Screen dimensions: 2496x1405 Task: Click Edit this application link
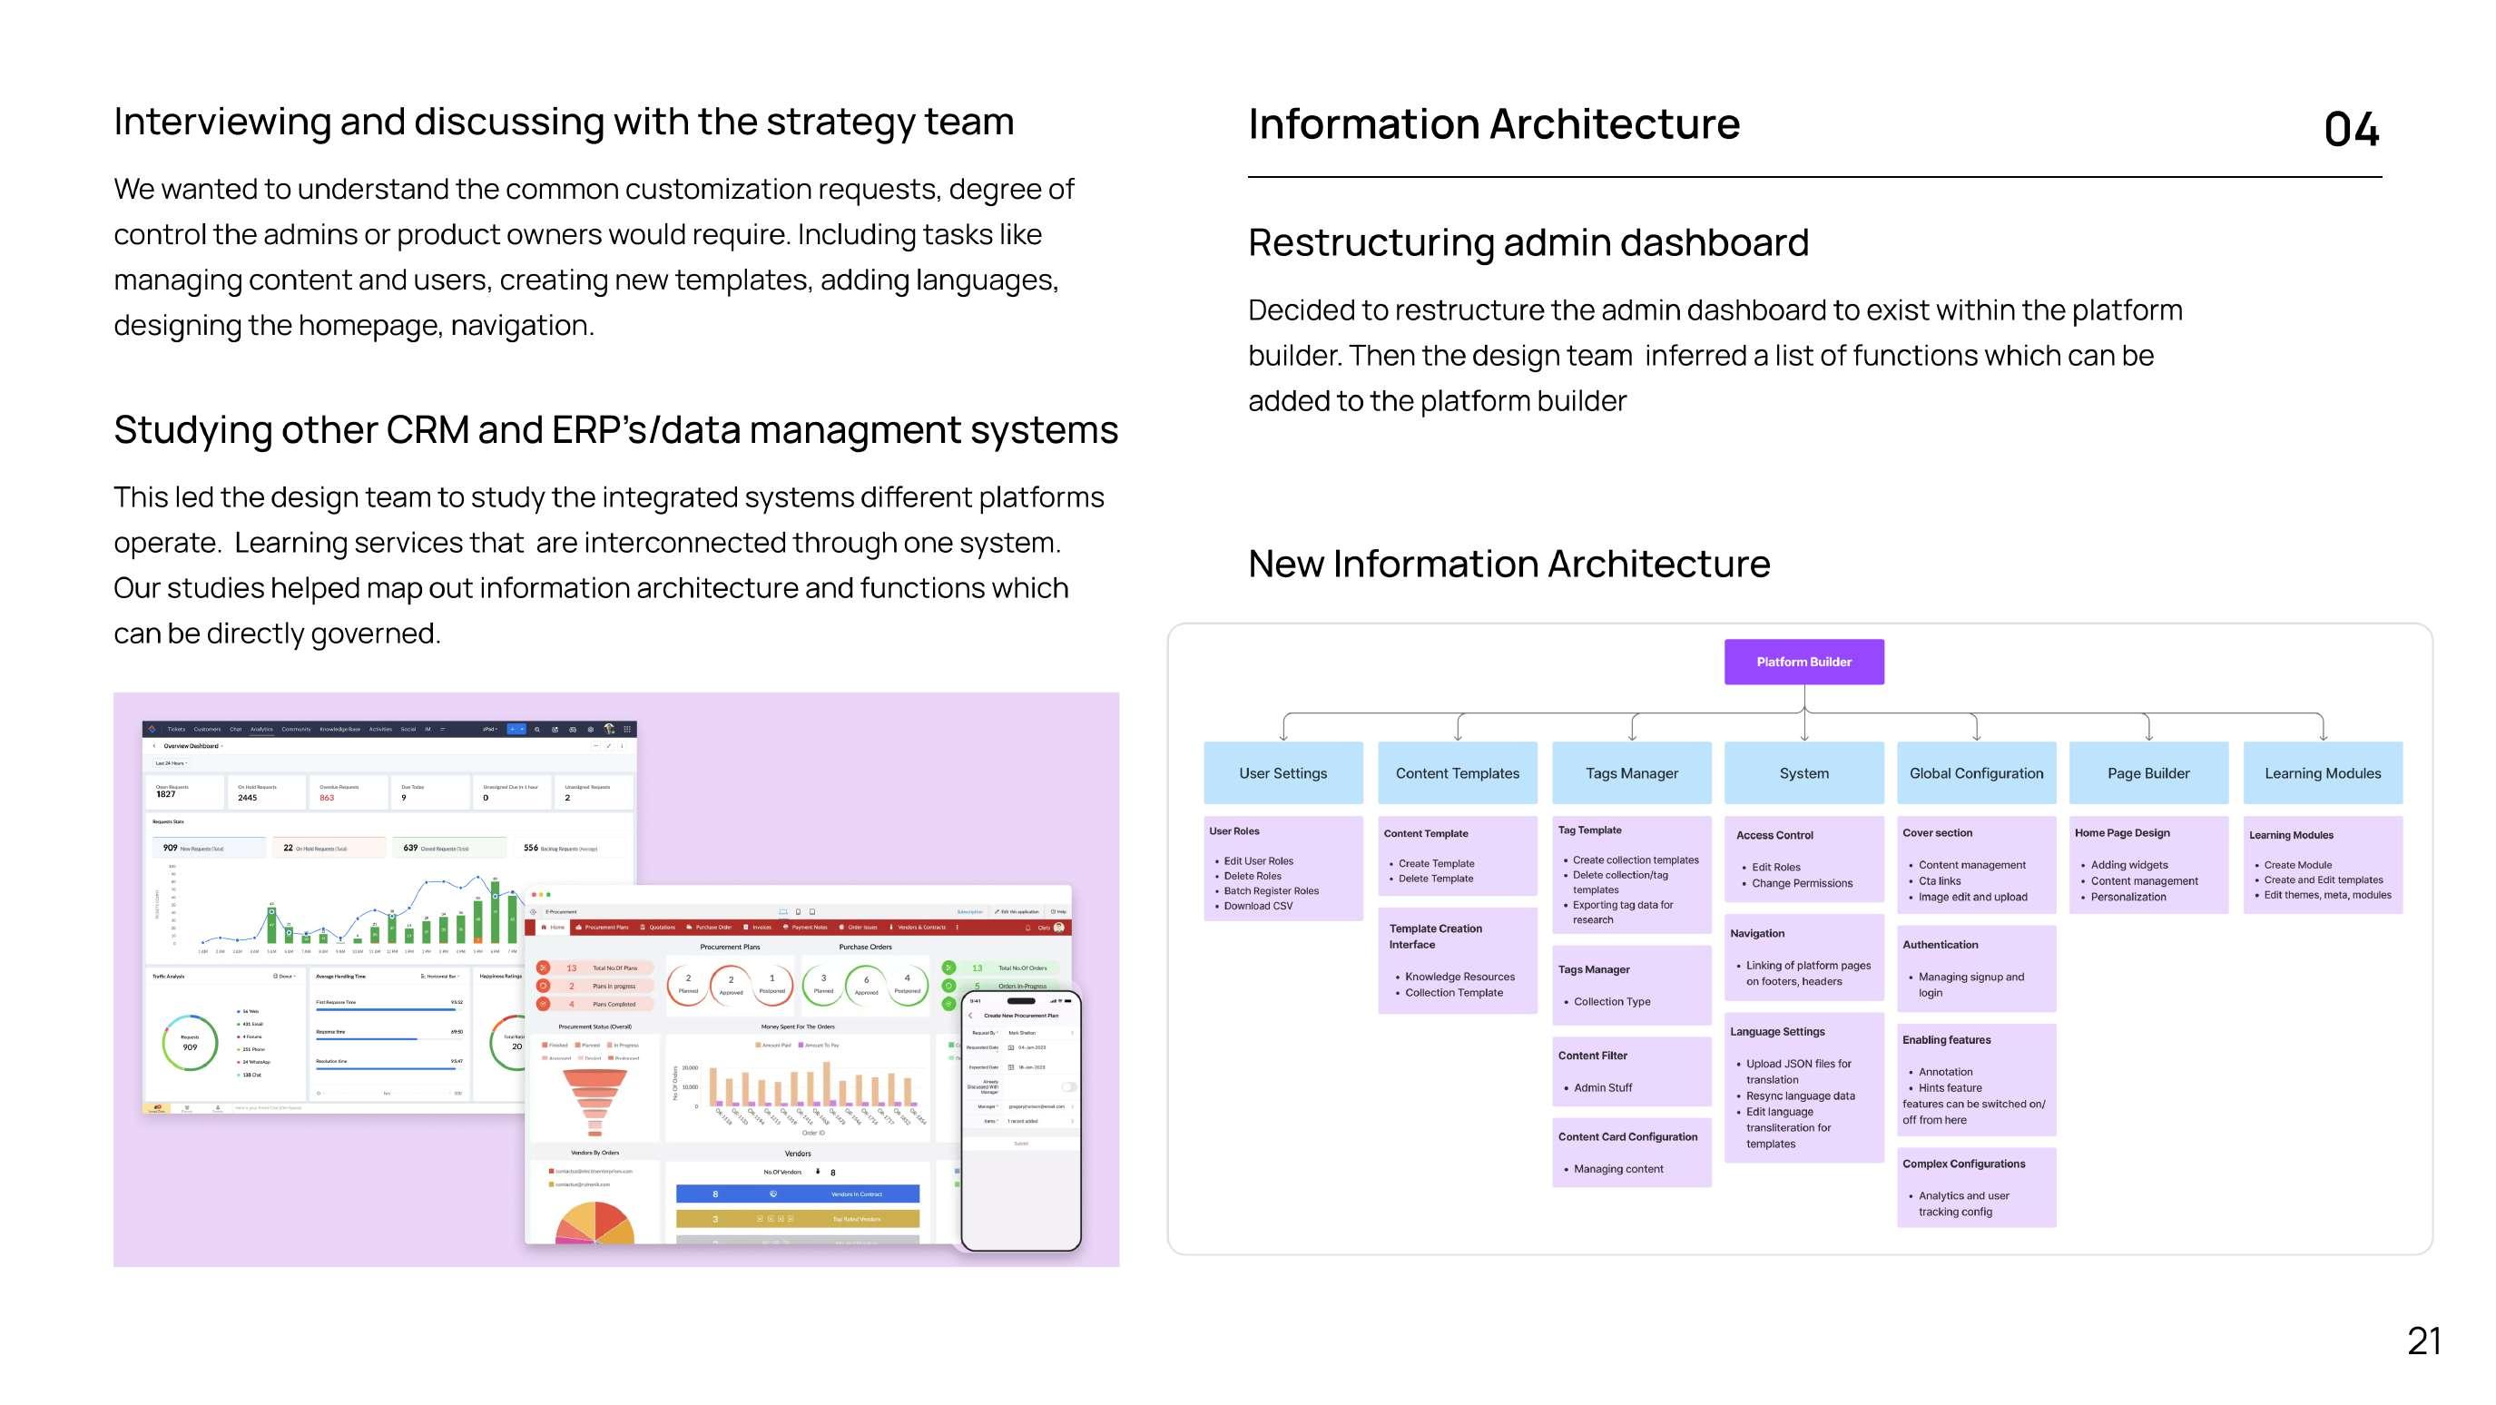click(1017, 912)
